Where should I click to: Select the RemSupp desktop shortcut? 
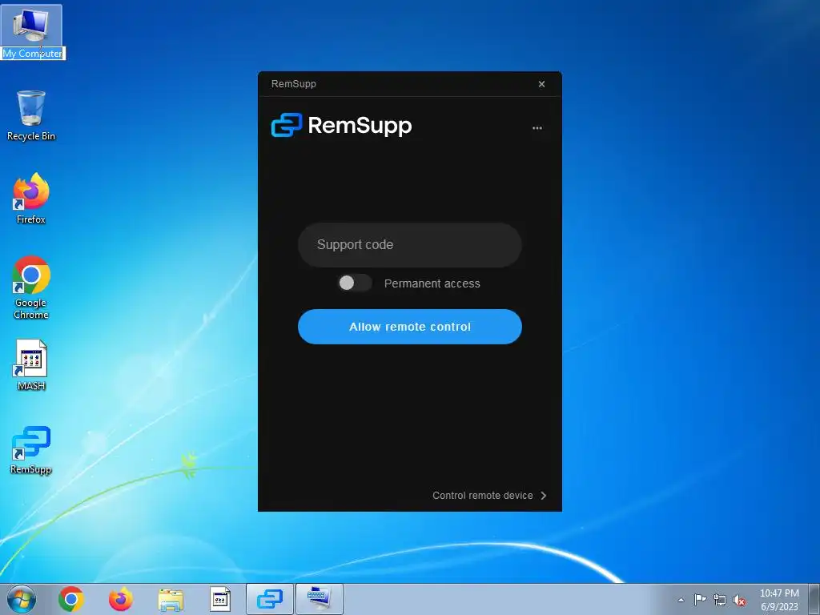(x=31, y=450)
